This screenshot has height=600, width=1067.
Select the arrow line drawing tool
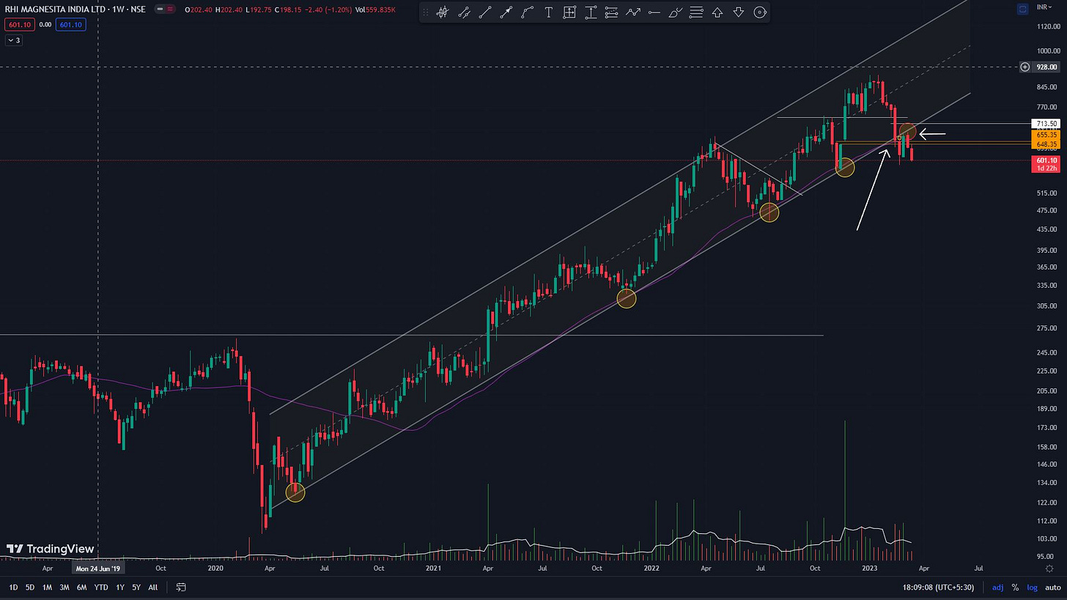(506, 12)
